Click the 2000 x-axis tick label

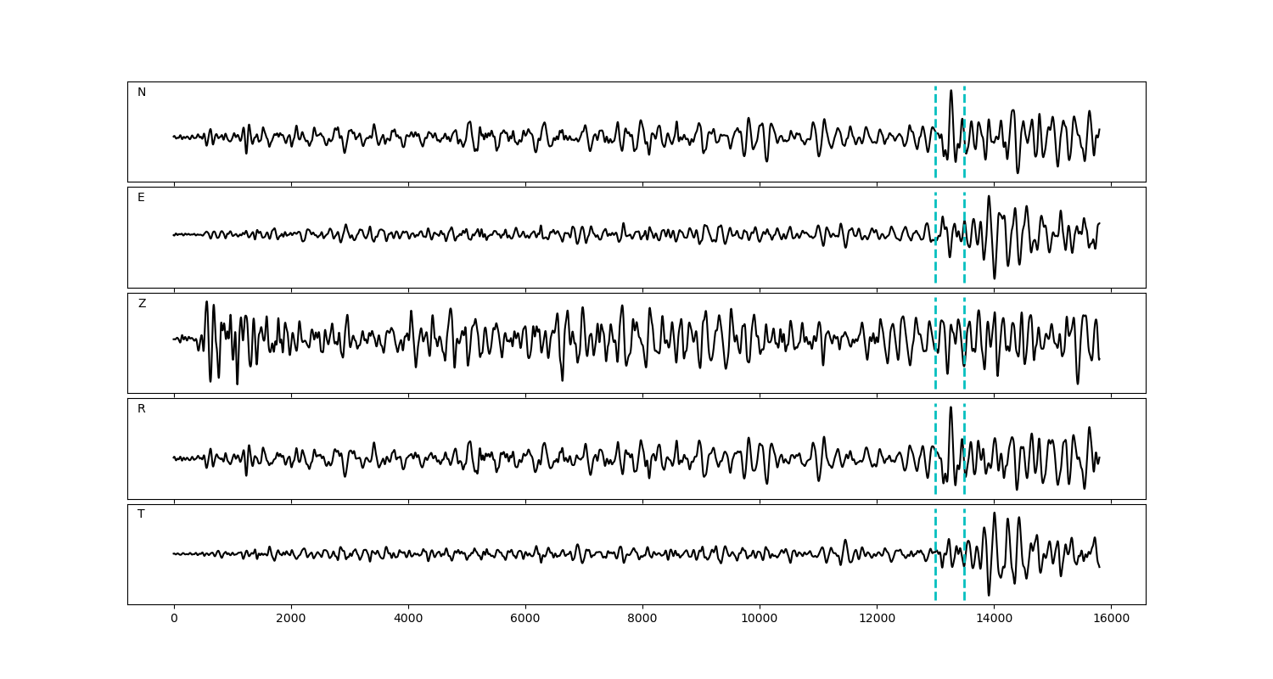[291, 619]
